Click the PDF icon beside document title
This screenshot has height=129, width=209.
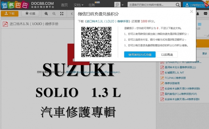(x=5, y=24)
